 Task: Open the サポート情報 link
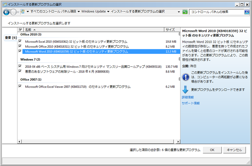(191, 103)
